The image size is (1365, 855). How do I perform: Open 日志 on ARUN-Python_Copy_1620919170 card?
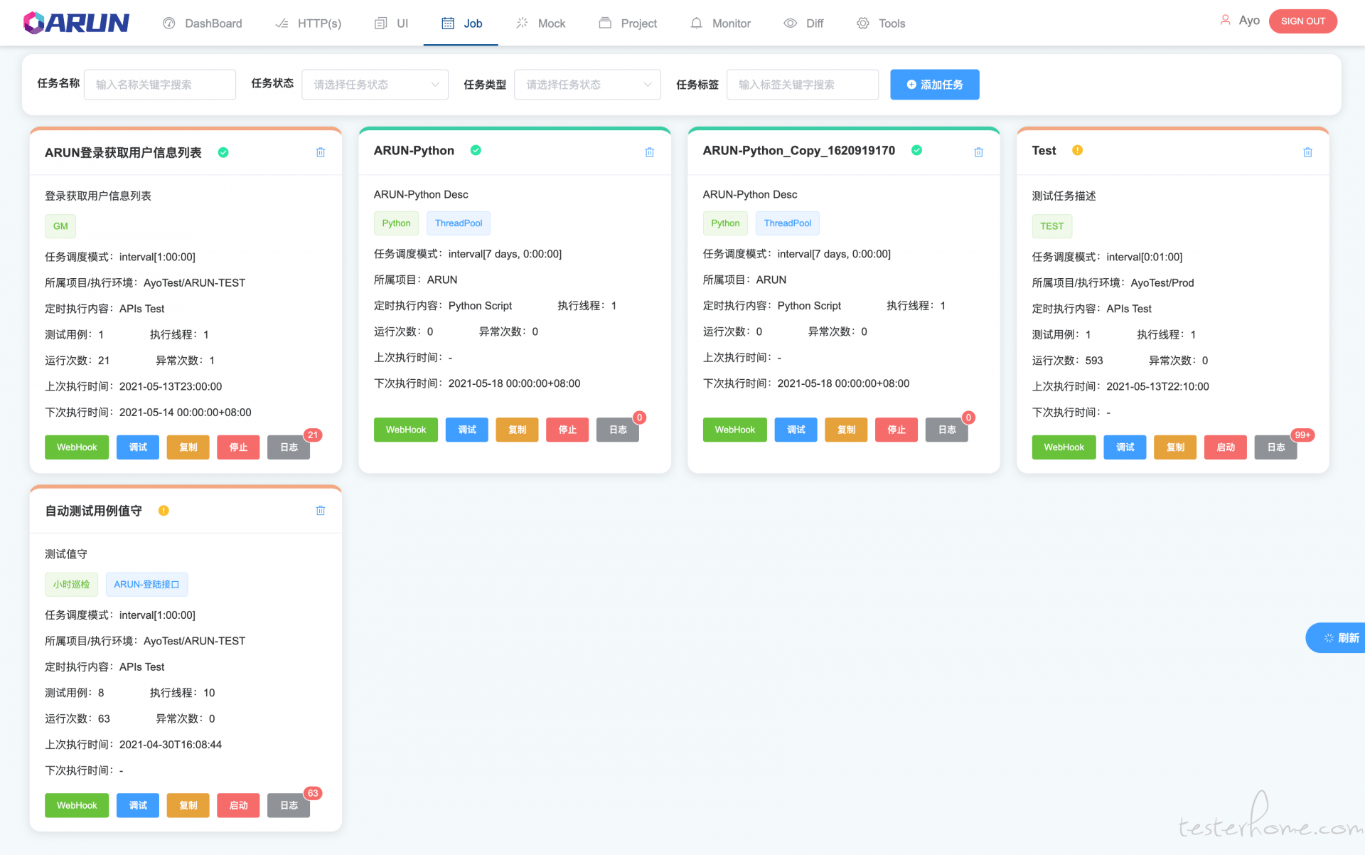click(x=947, y=430)
